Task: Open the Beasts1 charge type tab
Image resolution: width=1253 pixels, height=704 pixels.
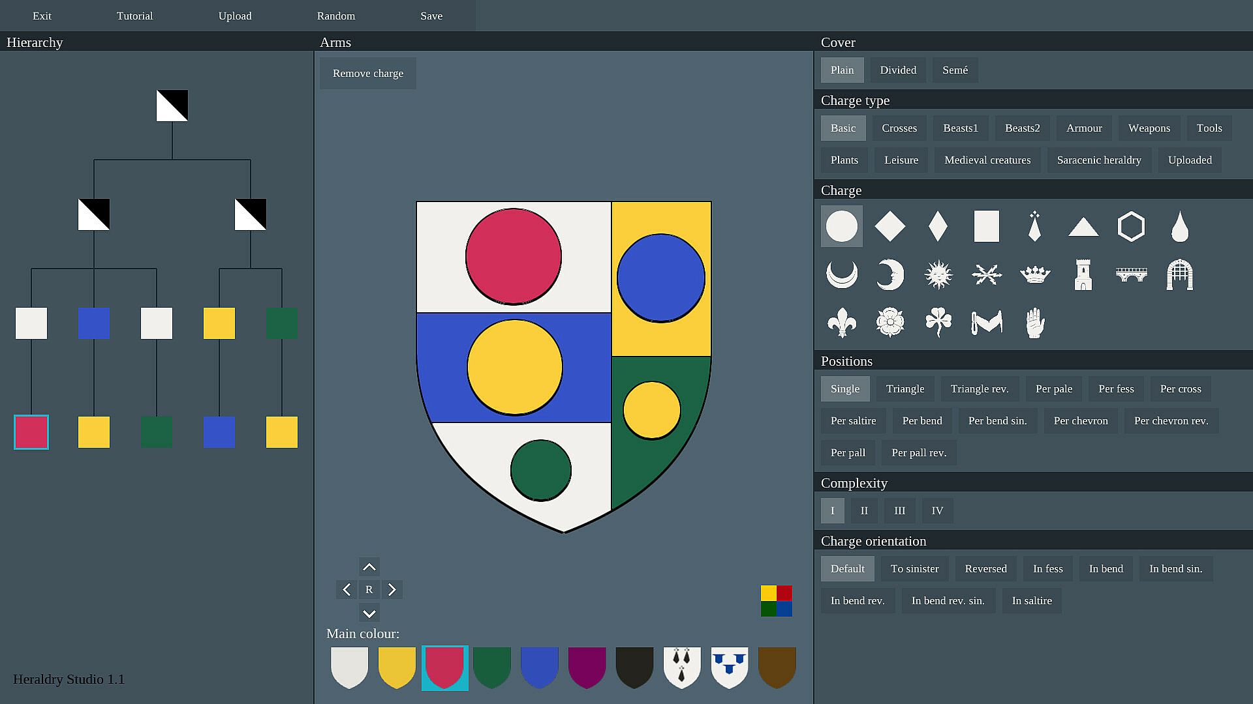Action: pos(960,128)
